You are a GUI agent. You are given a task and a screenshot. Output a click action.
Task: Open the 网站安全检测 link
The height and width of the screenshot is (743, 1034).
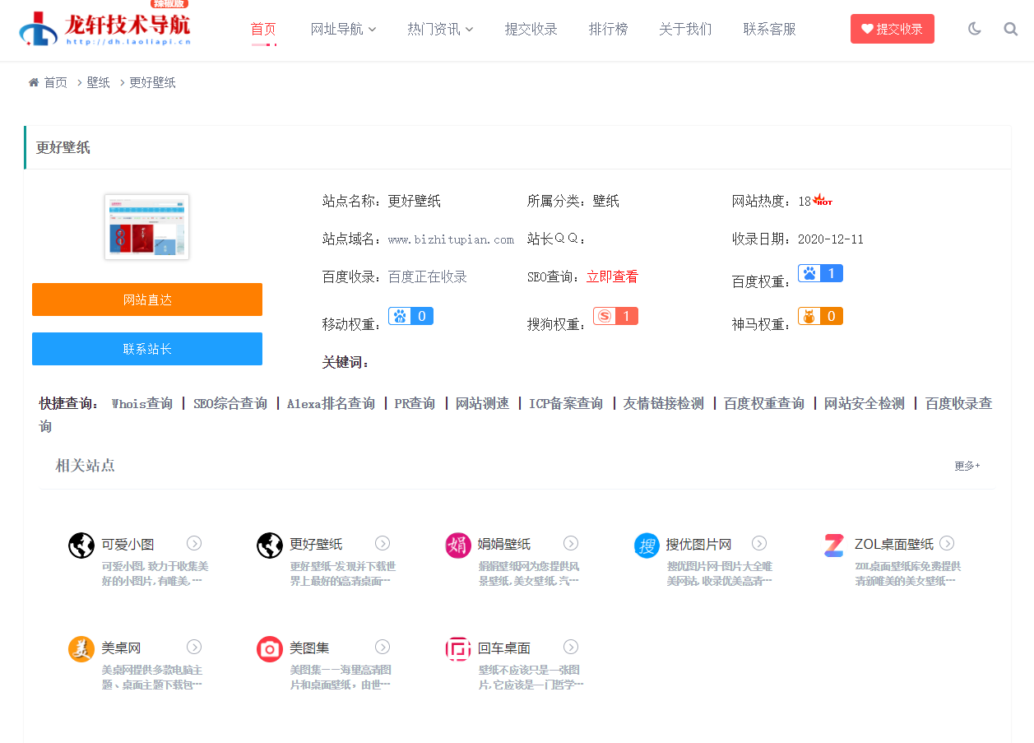865,403
